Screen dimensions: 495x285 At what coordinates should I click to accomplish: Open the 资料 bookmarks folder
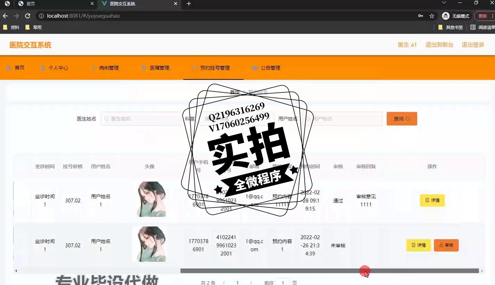point(11,27)
